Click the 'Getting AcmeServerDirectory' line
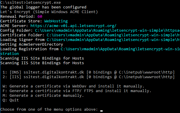The image size is (180, 113). (x=32, y=44)
